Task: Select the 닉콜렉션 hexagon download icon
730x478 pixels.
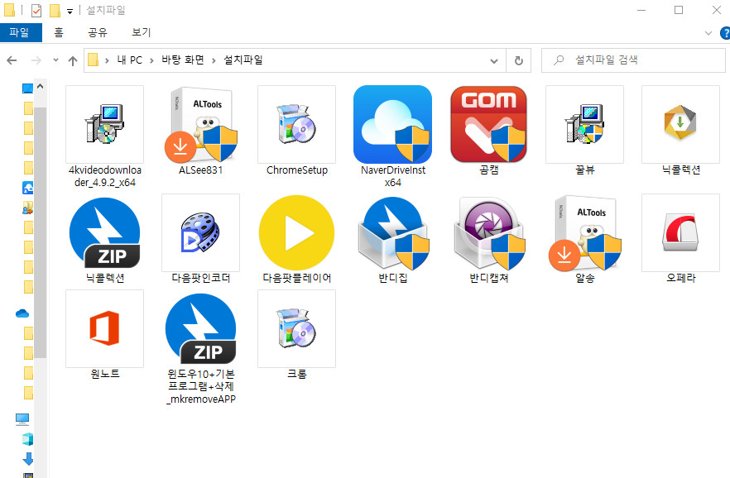Action: (x=680, y=124)
